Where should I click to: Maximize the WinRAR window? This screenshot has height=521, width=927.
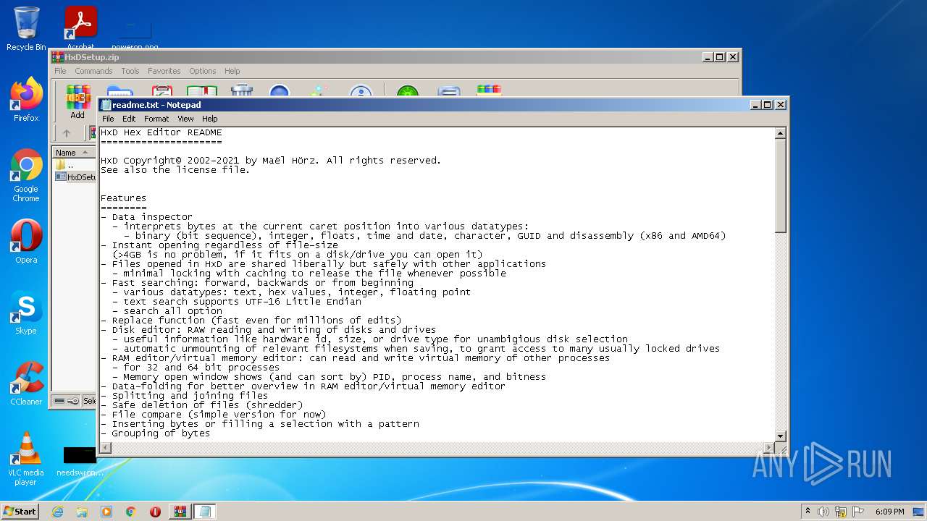tap(719, 57)
